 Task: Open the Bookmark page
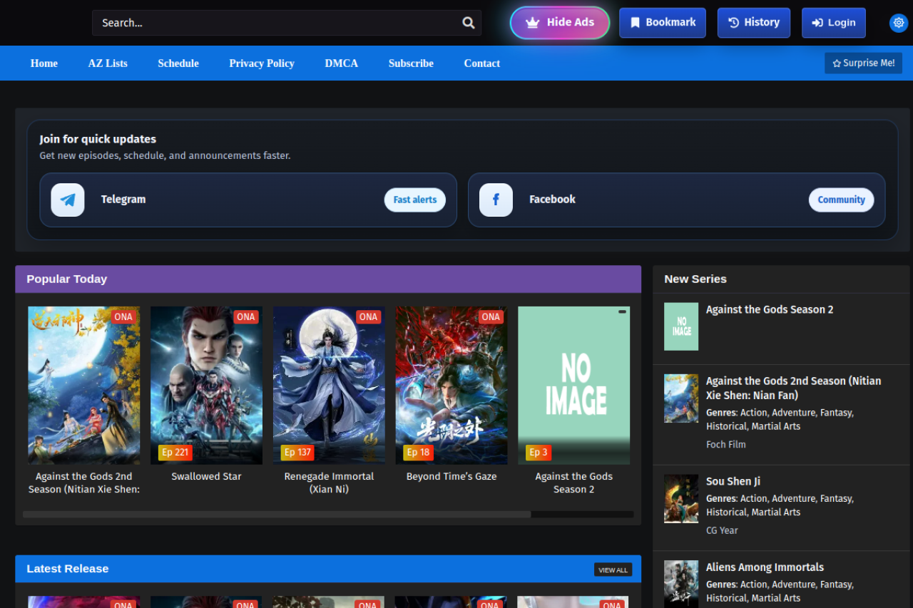(x=662, y=23)
